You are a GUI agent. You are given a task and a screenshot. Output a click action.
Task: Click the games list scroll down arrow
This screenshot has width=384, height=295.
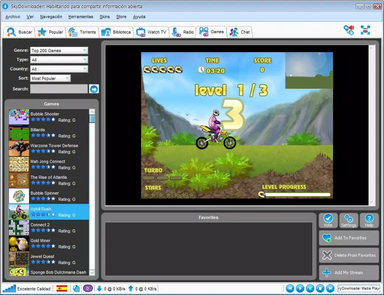pos(92,273)
